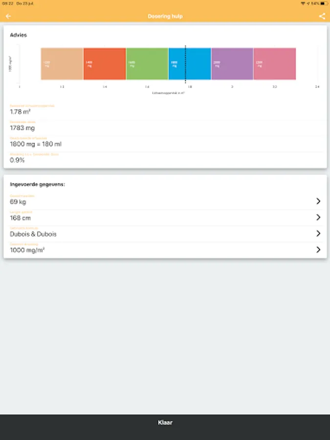Open the 69 kg weight chevron
The image size is (330, 440).
318,201
